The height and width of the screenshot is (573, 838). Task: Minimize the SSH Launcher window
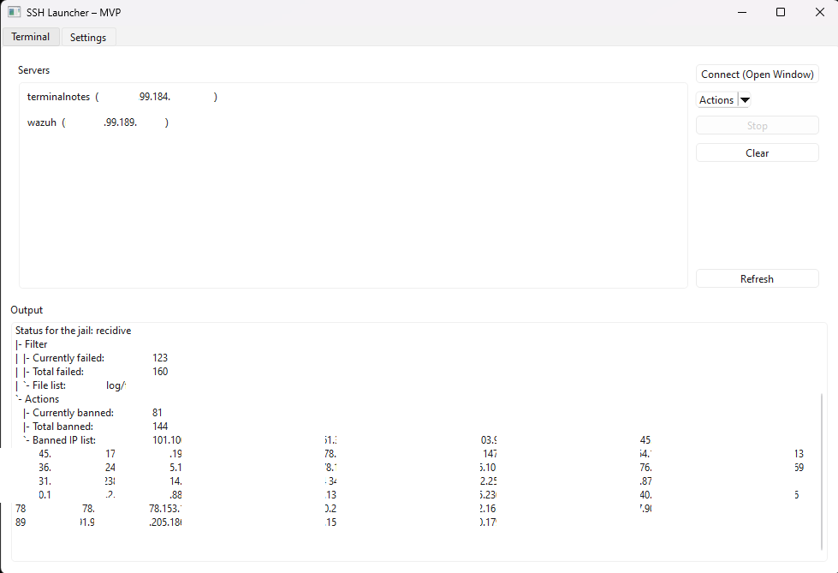click(740, 12)
